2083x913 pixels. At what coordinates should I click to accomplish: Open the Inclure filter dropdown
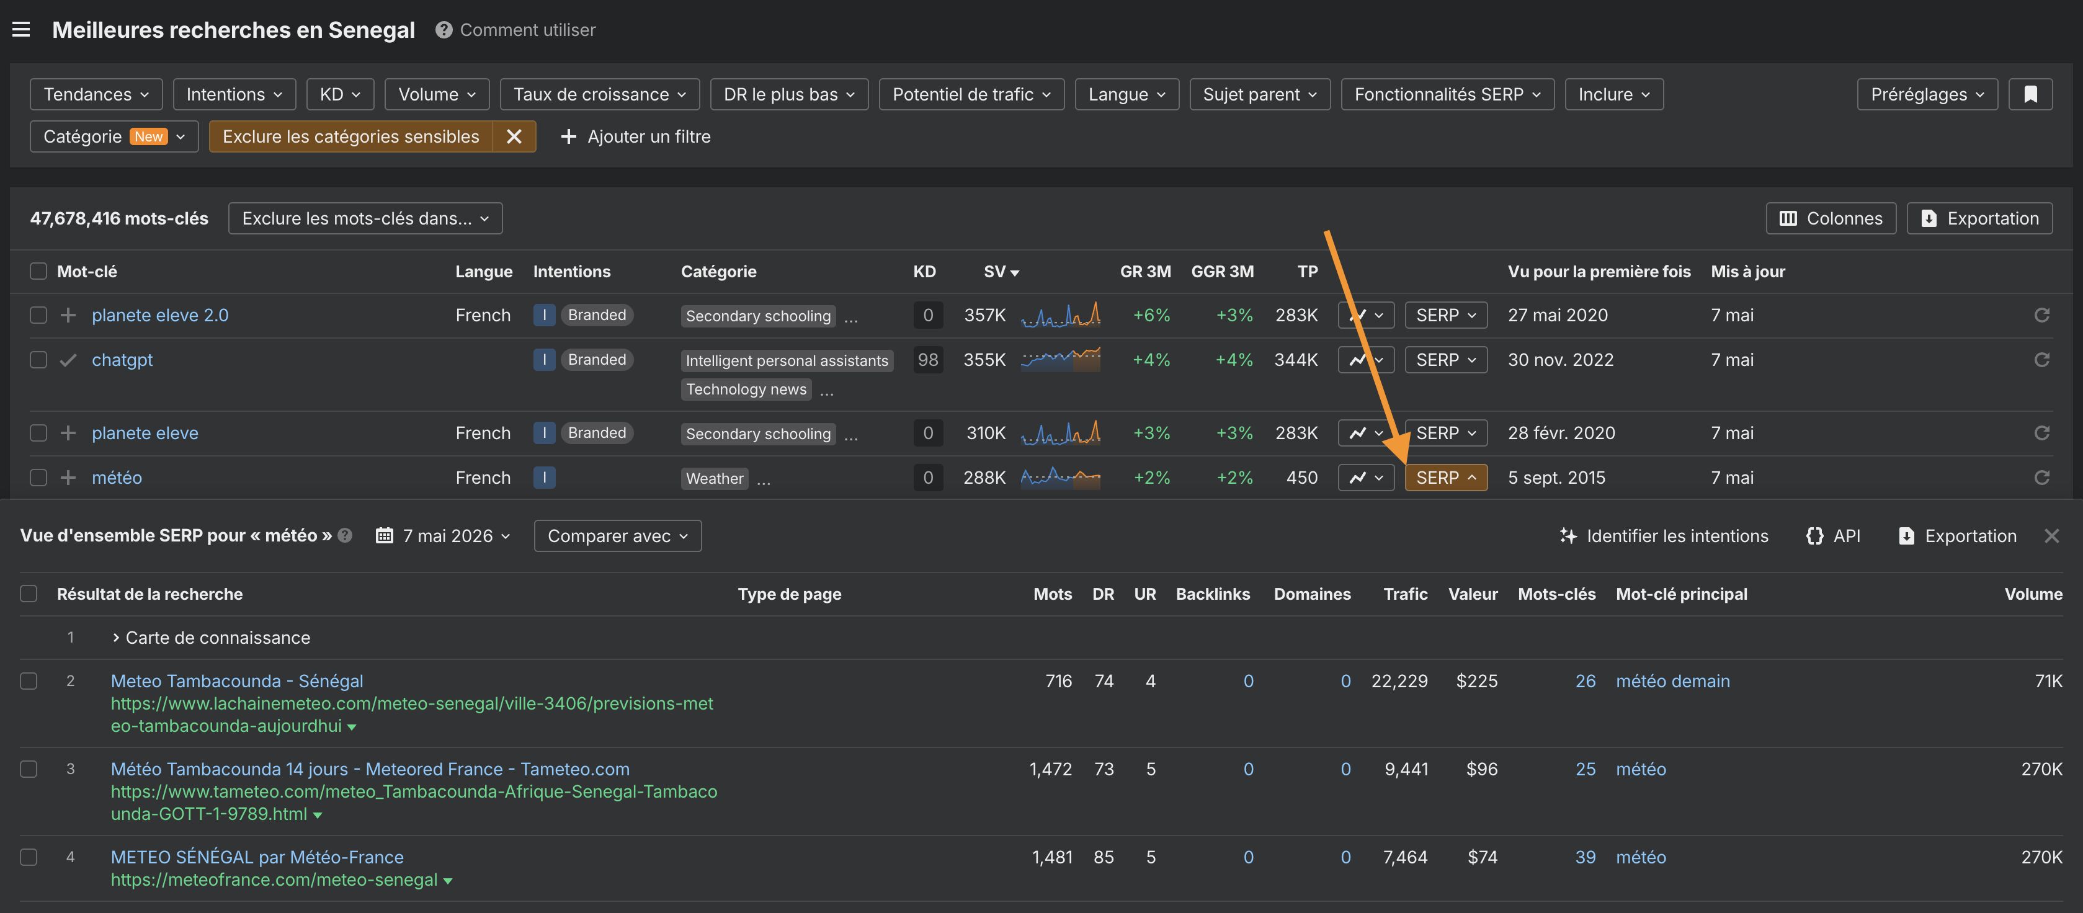[1614, 95]
